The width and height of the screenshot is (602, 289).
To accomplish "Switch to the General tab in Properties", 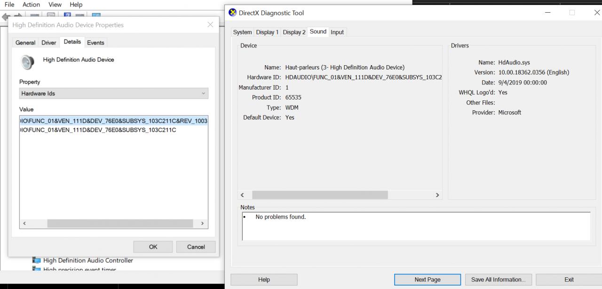I will [25, 43].
